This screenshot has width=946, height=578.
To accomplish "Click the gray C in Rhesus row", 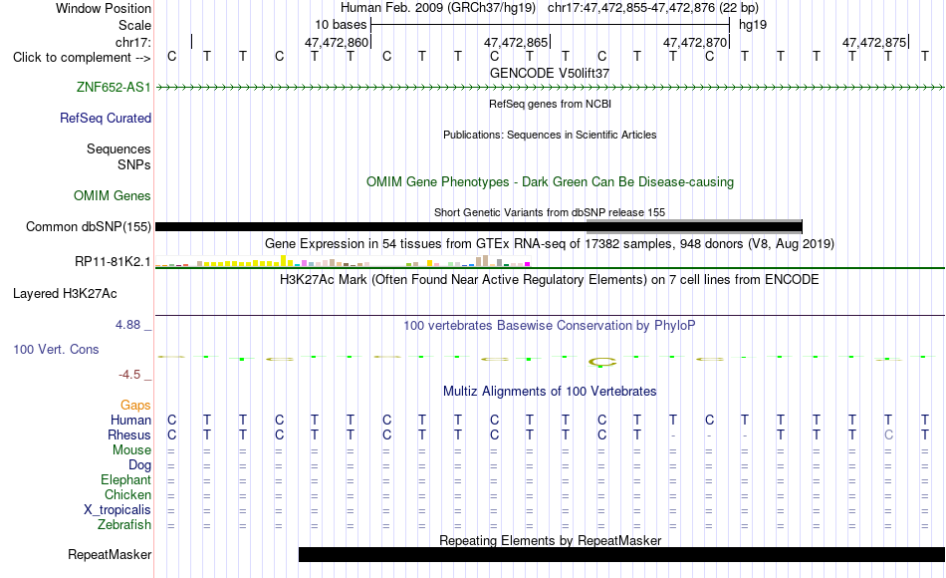I will (888, 435).
